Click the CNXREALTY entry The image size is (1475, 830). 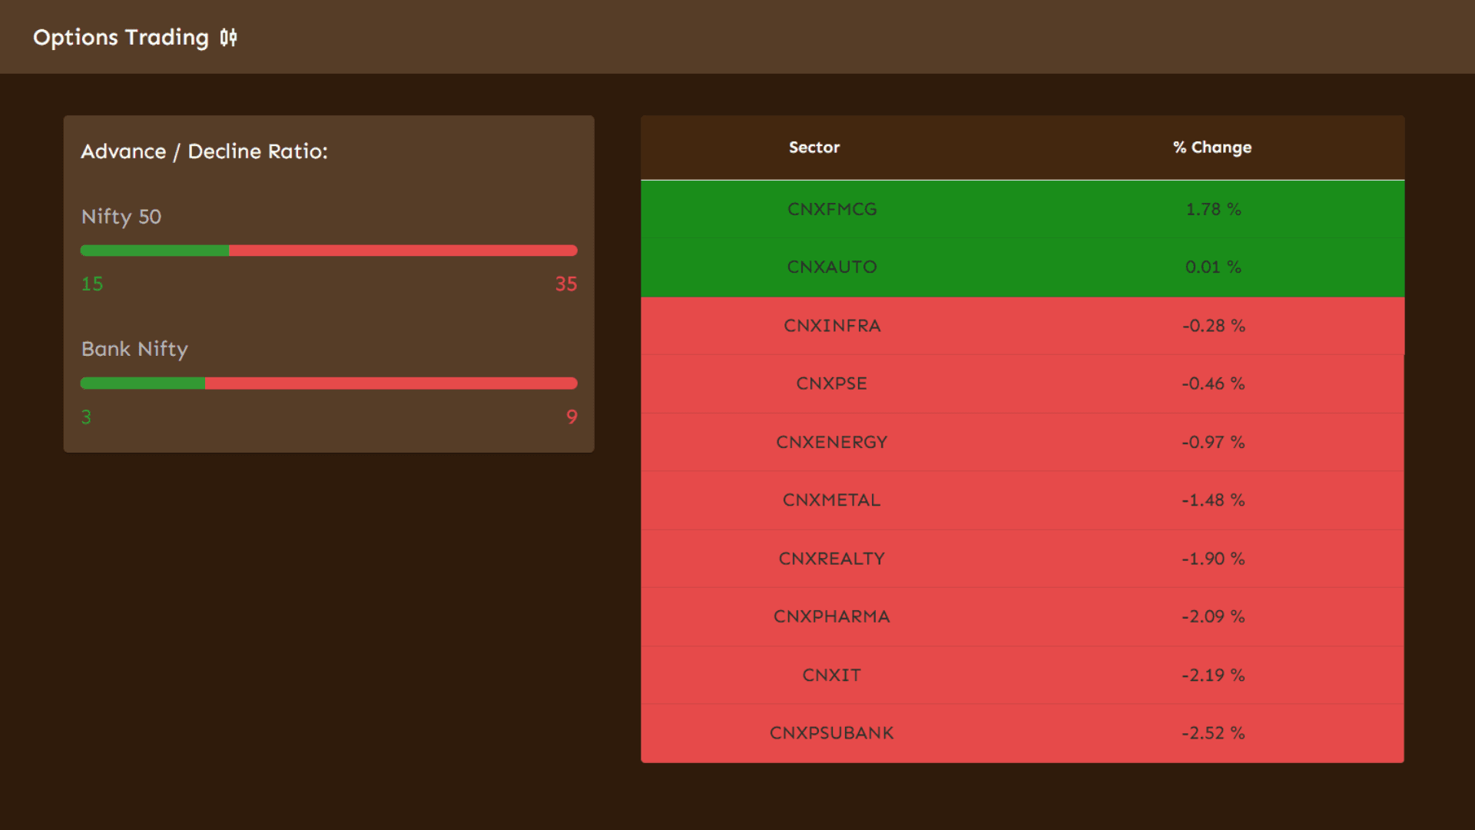point(832,559)
